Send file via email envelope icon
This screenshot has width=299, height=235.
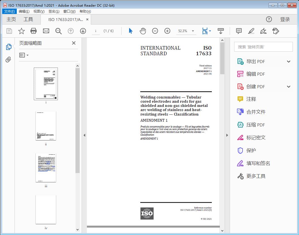pyautogui.click(x=46, y=31)
